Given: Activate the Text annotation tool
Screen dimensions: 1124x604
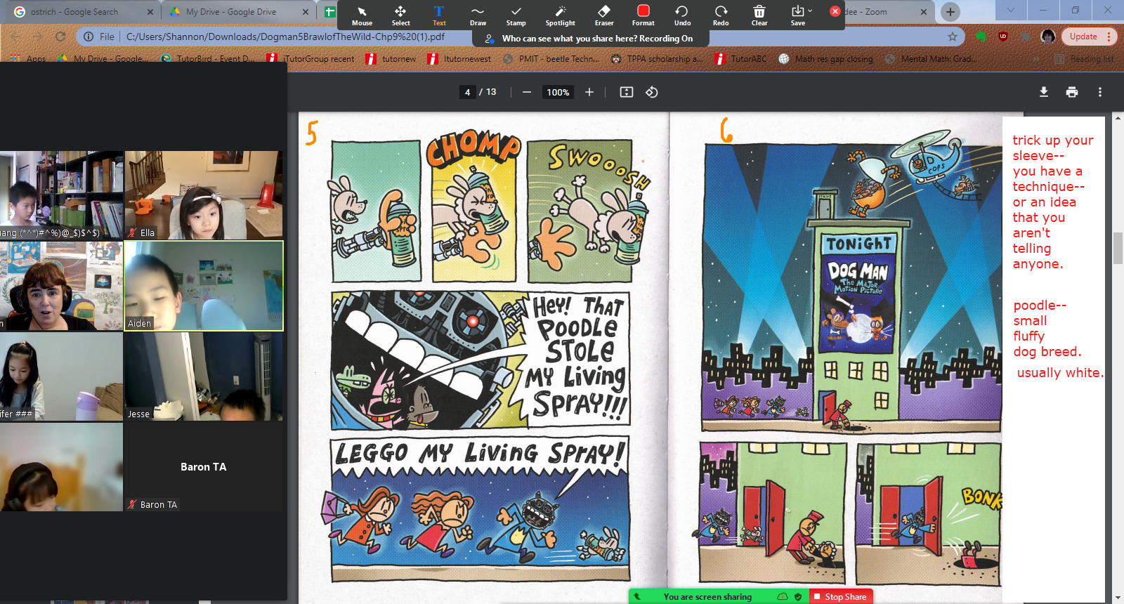Looking at the screenshot, I should 439,15.
